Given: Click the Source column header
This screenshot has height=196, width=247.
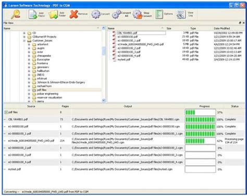Looking at the screenshot, I should (31, 106).
